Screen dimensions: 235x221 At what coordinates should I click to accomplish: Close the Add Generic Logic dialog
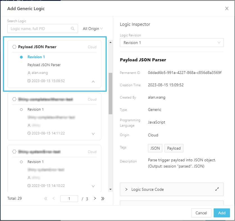[227, 8]
